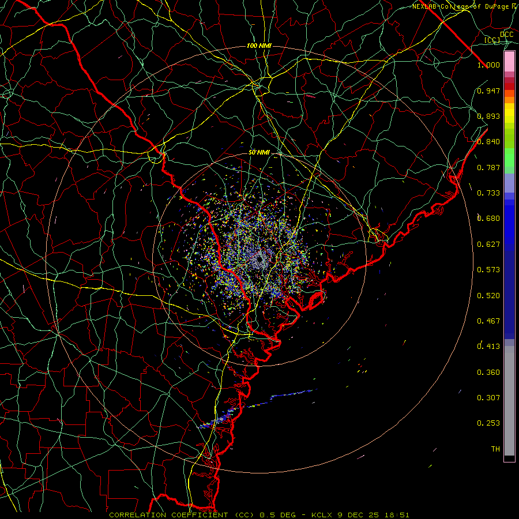Click the 1.000 color scale value
The image size is (519, 519).
point(488,65)
